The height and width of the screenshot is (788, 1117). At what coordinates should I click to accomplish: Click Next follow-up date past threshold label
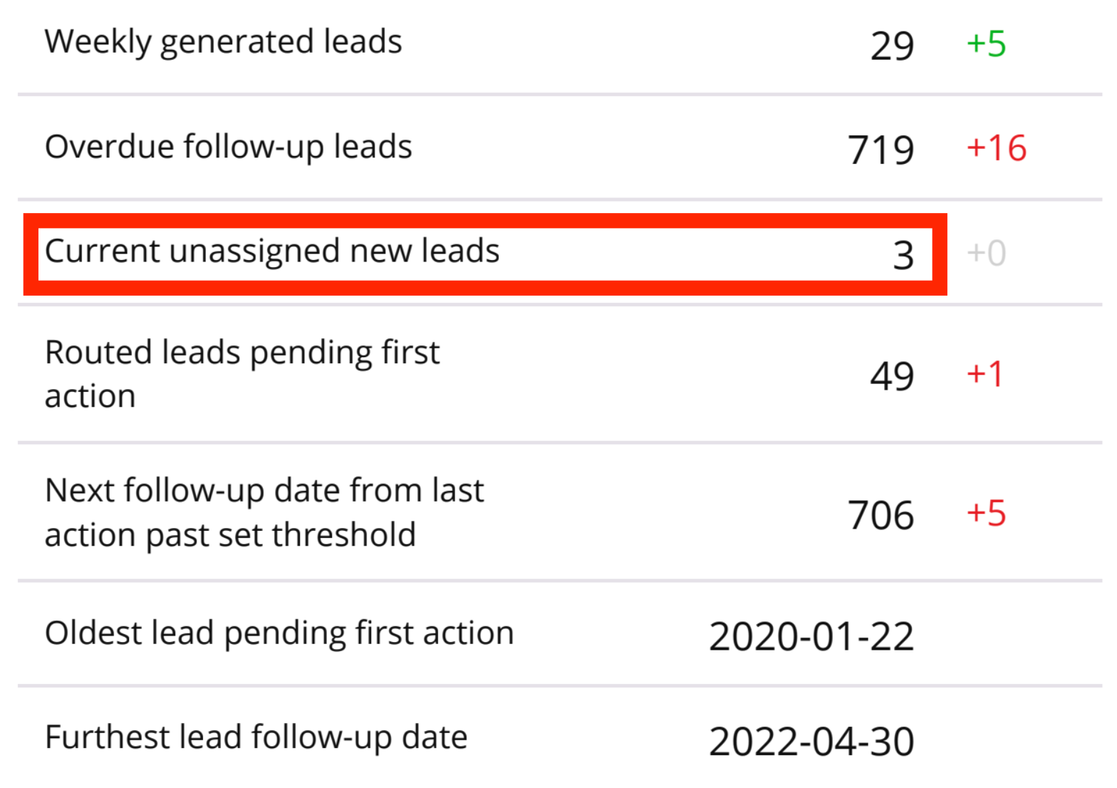tap(264, 512)
